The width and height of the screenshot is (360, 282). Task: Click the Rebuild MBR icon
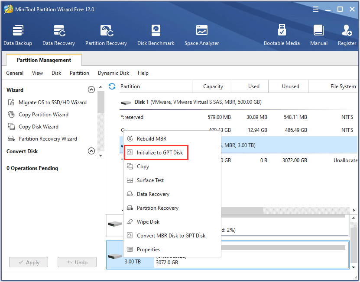[x=130, y=138]
